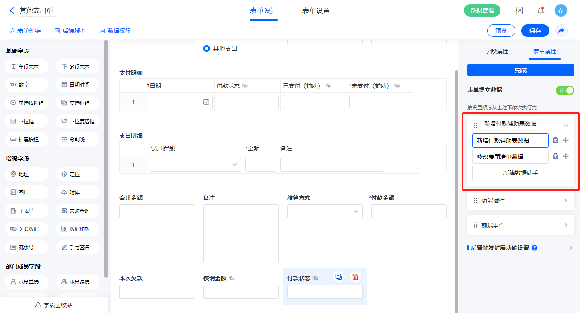Select the 其他支出 radio button
The image size is (580, 313).
click(207, 49)
